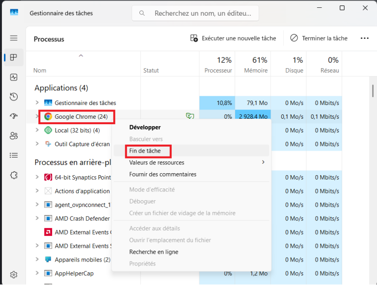The height and width of the screenshot is (288, 377).
Task: Expand the 64-bit Synaptics Point process
Action: [37, 177]
